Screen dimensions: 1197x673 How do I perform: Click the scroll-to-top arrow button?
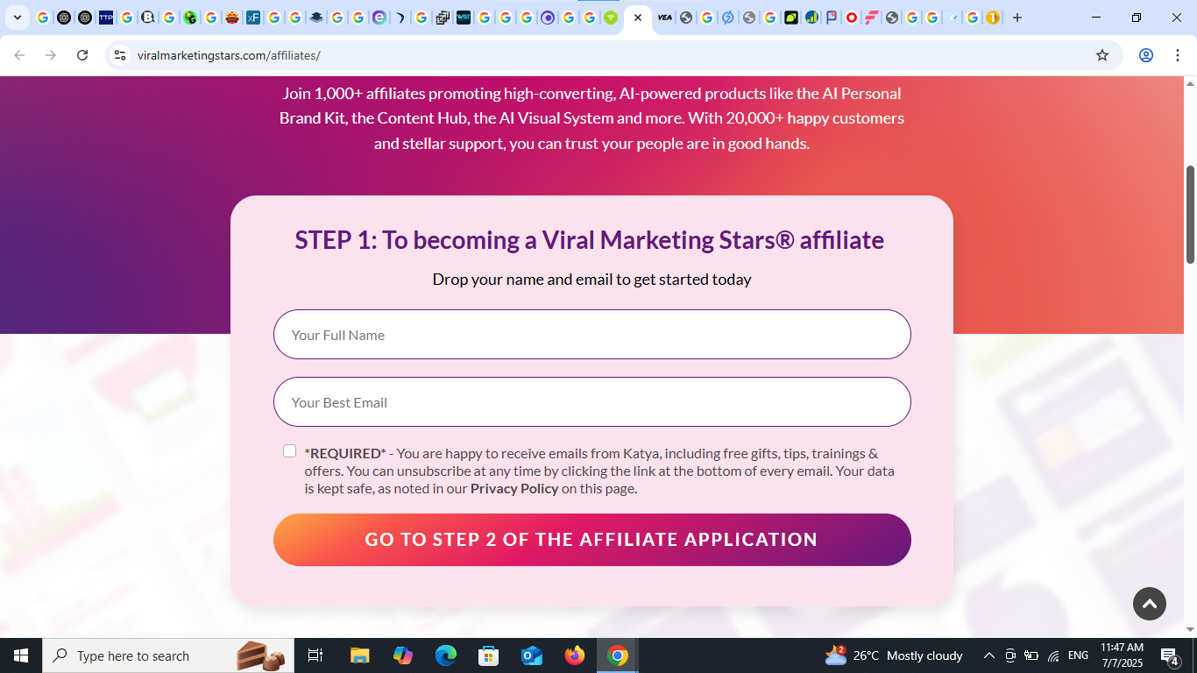1150,604
